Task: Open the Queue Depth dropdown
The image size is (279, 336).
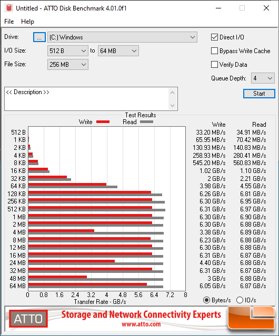Action: 263,78
